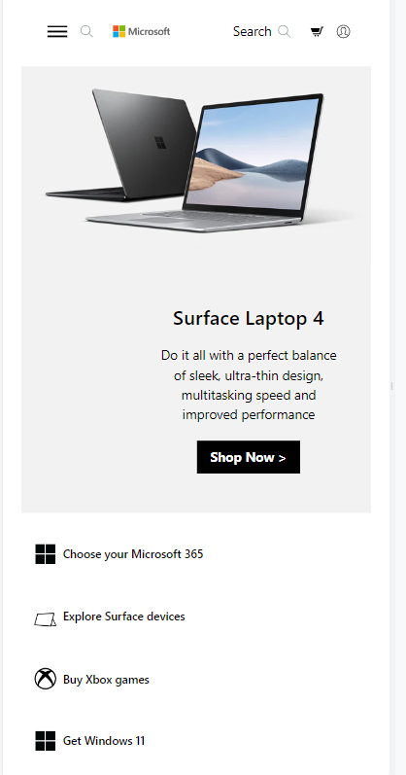The image size is (406, 775).
Task: Click the magnifier icon next to Search
Action: pyautogui.click(x=284, y=32)
